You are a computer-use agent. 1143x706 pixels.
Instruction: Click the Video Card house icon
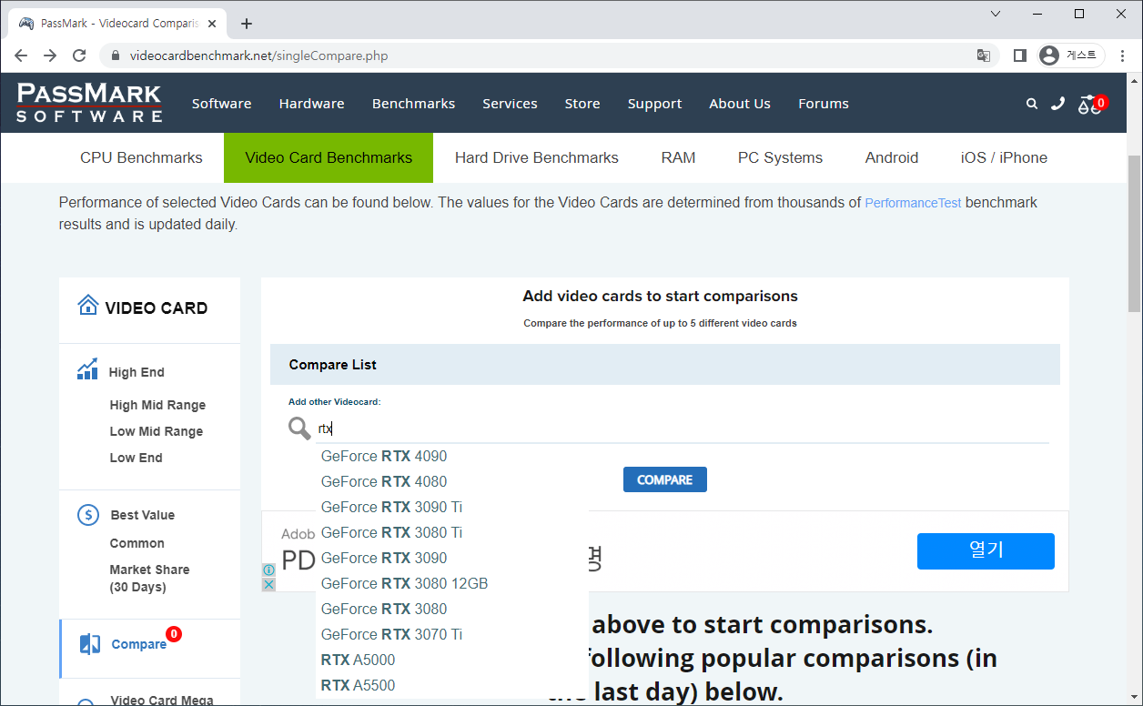[x=88, y=305]
